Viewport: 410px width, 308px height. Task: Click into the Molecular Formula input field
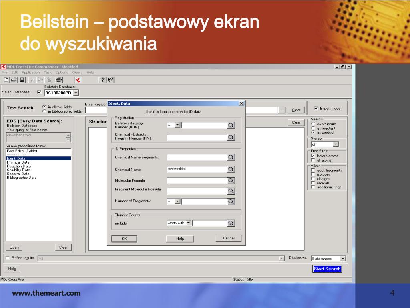[x=197, y=181]
